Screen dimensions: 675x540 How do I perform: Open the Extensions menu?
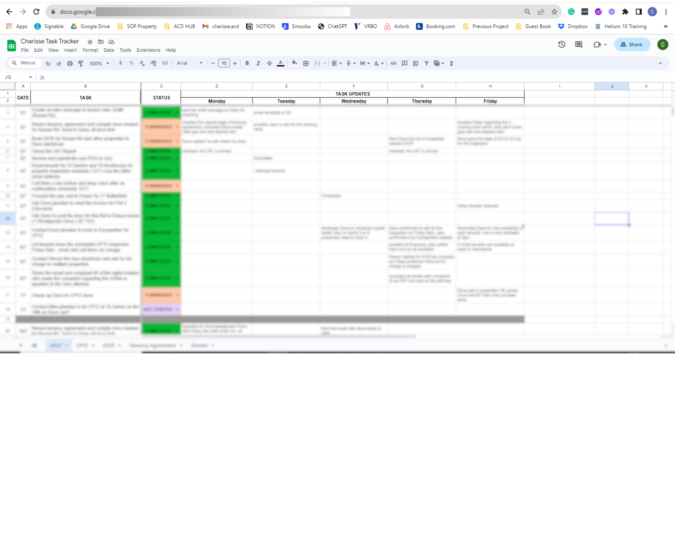click(x=148, y=50)
